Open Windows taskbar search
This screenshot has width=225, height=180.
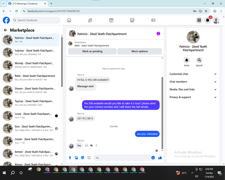(x=13, y=173)
